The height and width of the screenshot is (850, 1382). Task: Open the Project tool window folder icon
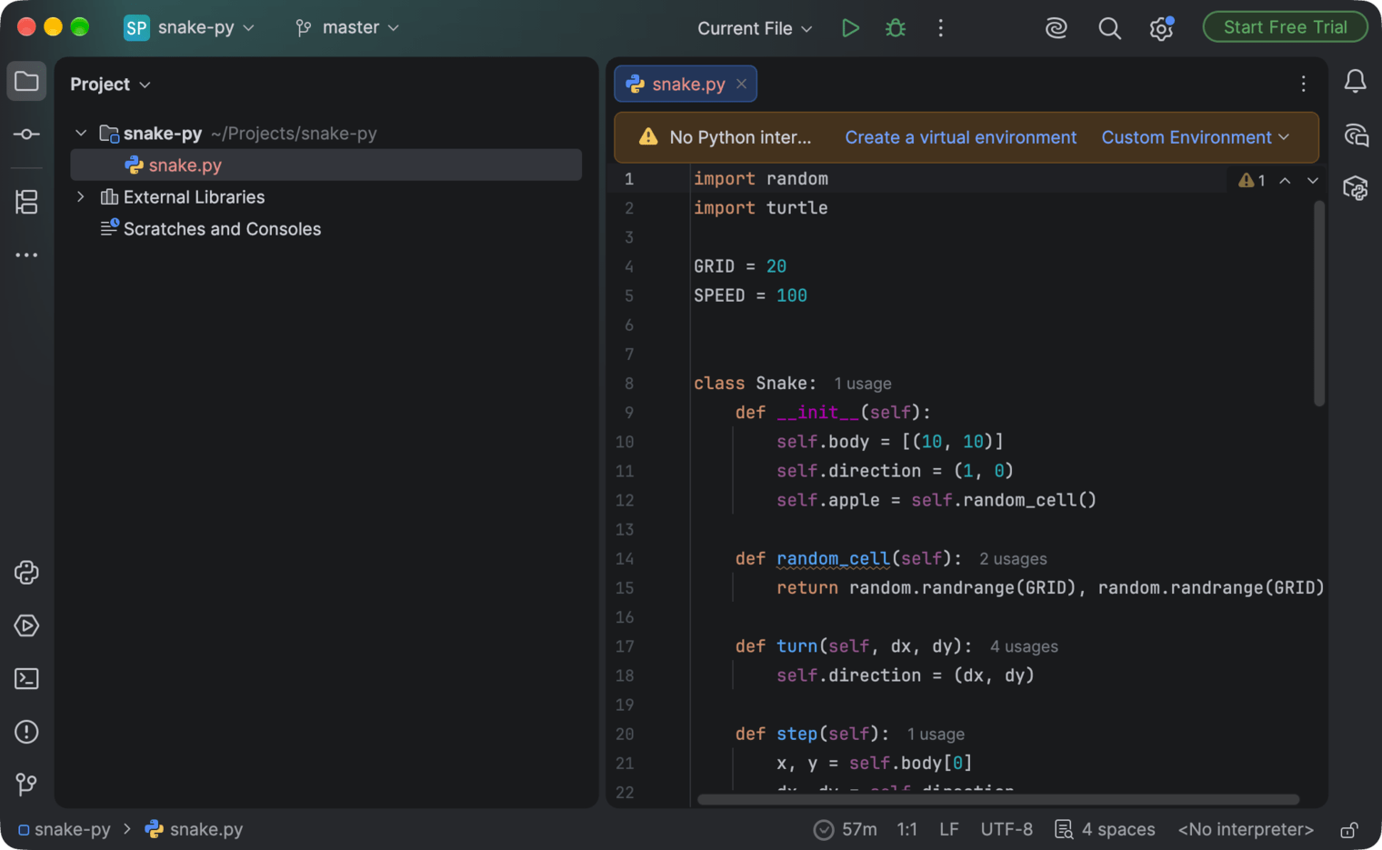[x=26, y=82]
